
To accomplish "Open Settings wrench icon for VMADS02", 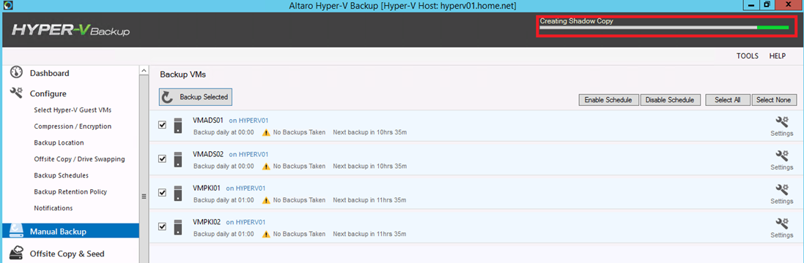I will [781, 156].
